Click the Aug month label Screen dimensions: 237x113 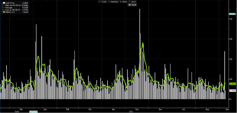tap(207, 110)
